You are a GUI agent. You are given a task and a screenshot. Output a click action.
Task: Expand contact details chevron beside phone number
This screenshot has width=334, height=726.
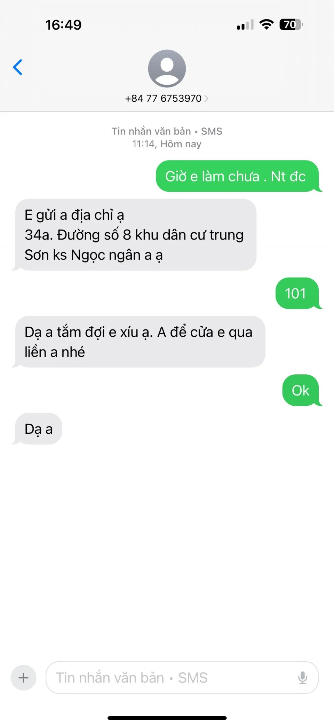[206, 99]
